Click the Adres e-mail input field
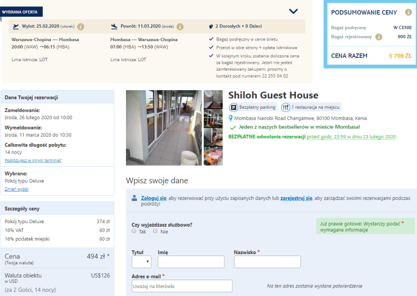Screen dimensions: 417x296 click(182, 286)
